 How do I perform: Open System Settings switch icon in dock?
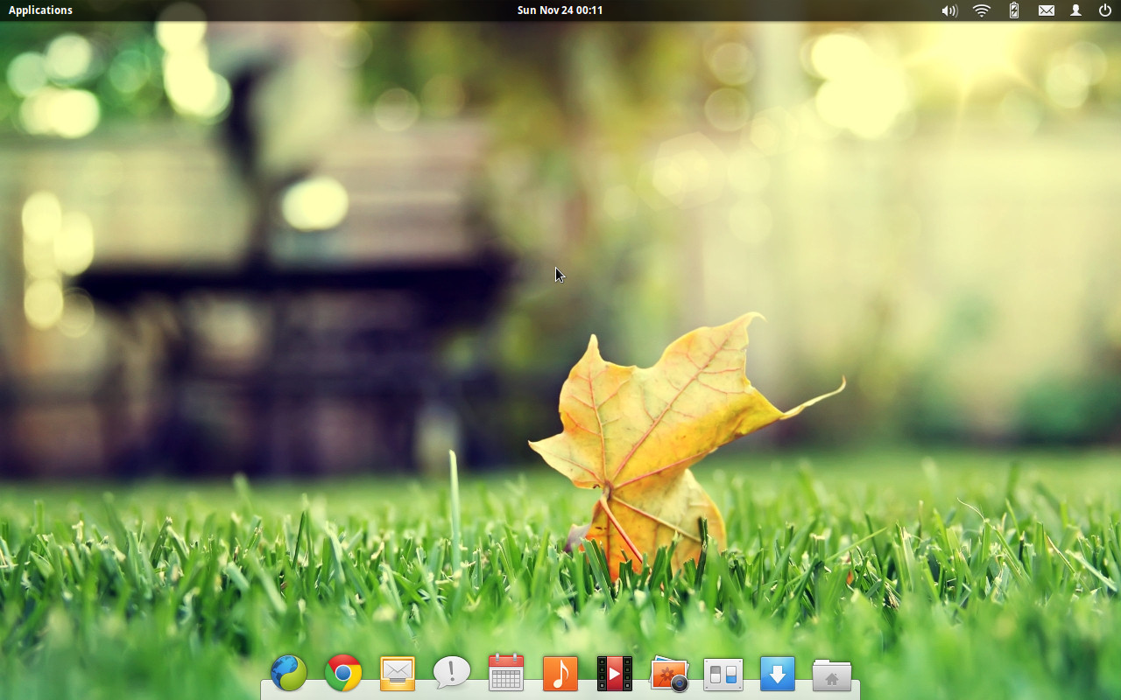pos(723,675)
